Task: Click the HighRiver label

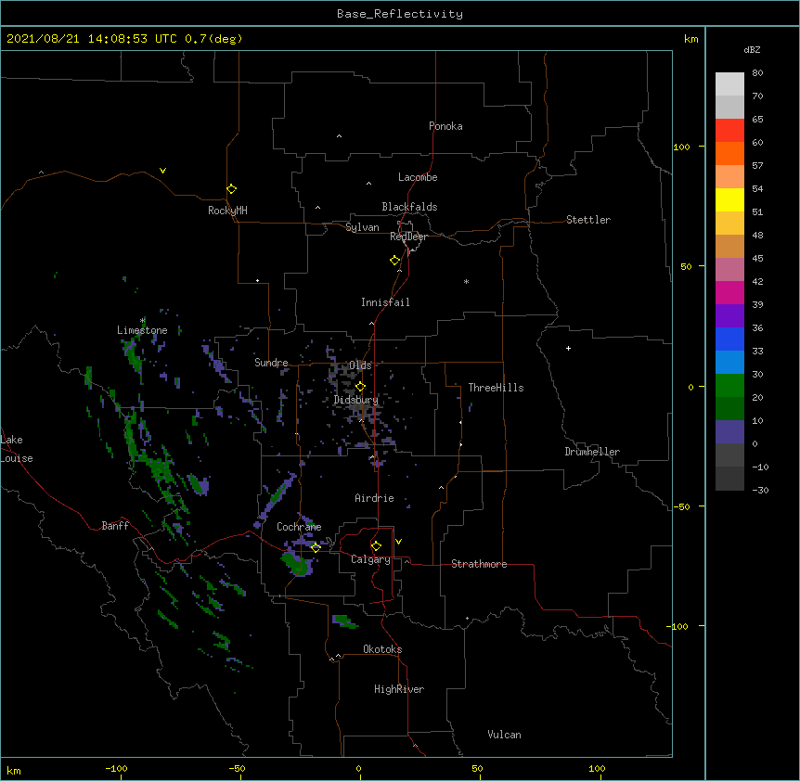Action: [399, 689]
